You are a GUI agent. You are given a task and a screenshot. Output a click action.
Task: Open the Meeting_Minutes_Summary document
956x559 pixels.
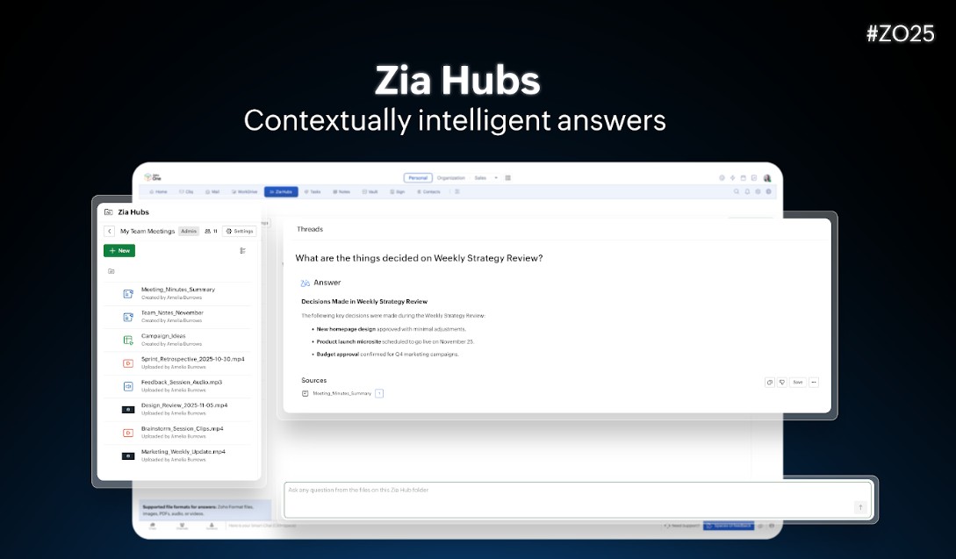[x=177, y=290]
